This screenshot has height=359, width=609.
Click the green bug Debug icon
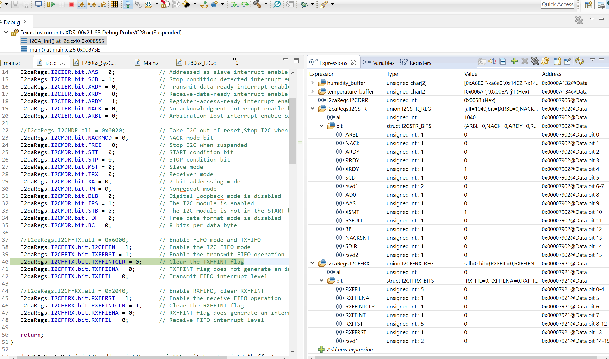pyautogui.click(x=304, y=4)
